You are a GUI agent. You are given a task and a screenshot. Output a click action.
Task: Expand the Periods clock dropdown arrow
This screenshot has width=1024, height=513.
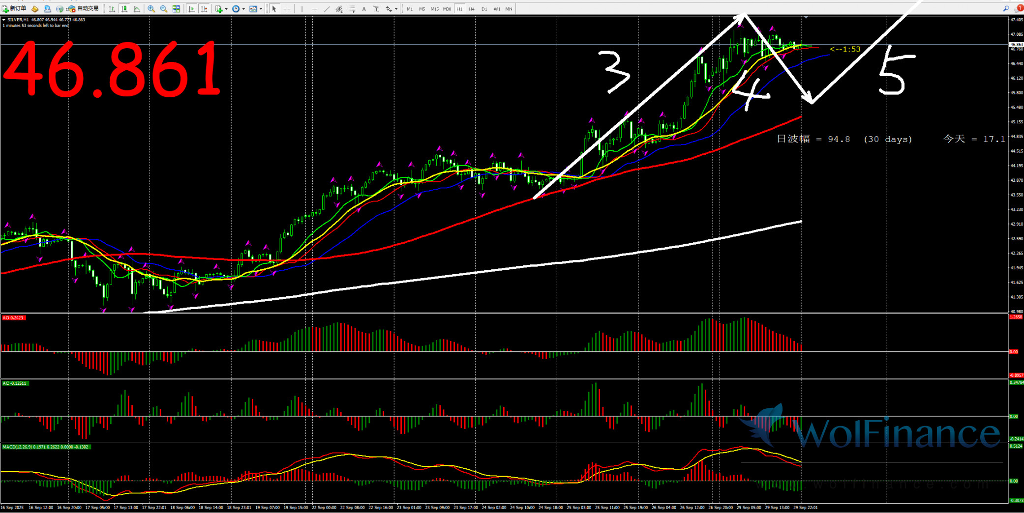[243, 9]
